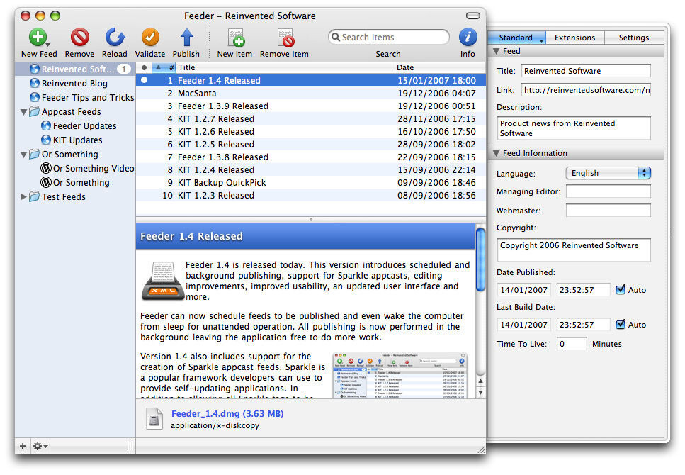Switch to the Standard tab
Image resolution: width=685 pixels, height=475 pixels.
point(516,38)
